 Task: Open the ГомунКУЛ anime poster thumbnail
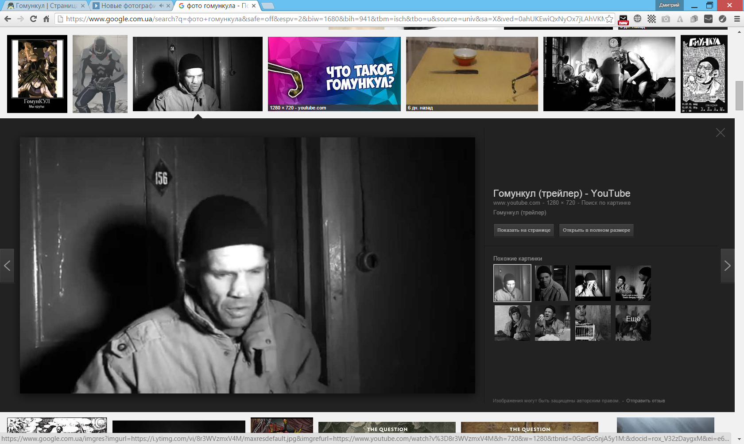[x=37, y=74]
